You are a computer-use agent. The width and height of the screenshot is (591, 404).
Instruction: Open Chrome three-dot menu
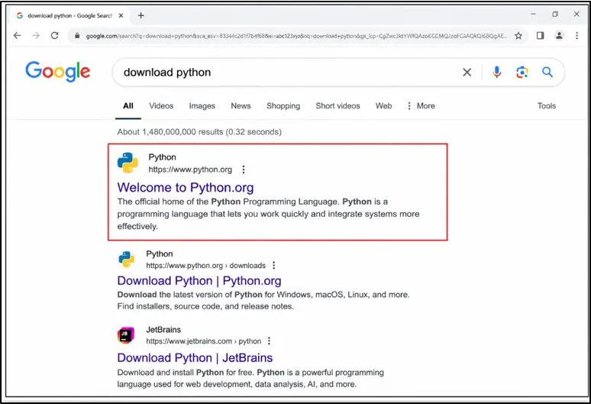pyautogui.click(x=576, y=35)
